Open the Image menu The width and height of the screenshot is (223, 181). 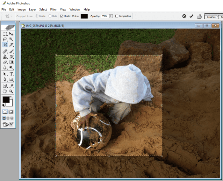(22, 10)
